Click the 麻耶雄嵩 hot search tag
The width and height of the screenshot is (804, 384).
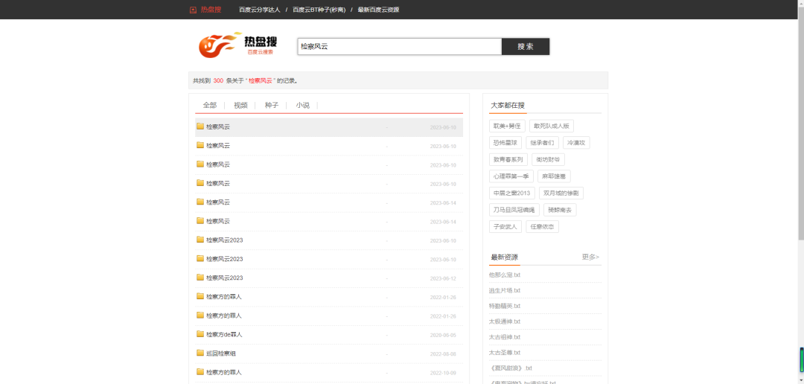point(554,176)
